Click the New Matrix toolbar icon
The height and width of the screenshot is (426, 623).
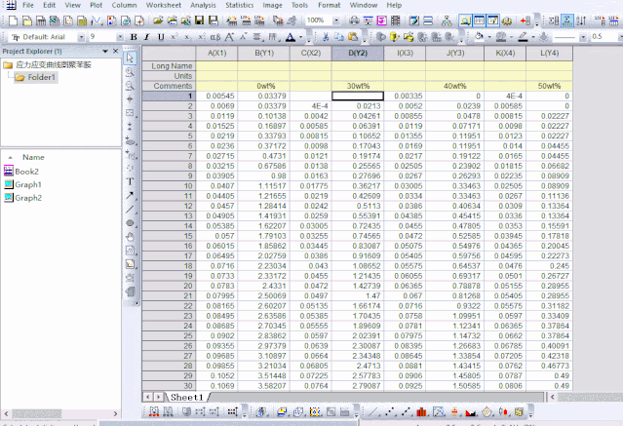tap(82, 20)
